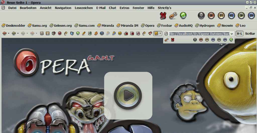Open the Deskmodder bookmark

[x=14, y=25]
